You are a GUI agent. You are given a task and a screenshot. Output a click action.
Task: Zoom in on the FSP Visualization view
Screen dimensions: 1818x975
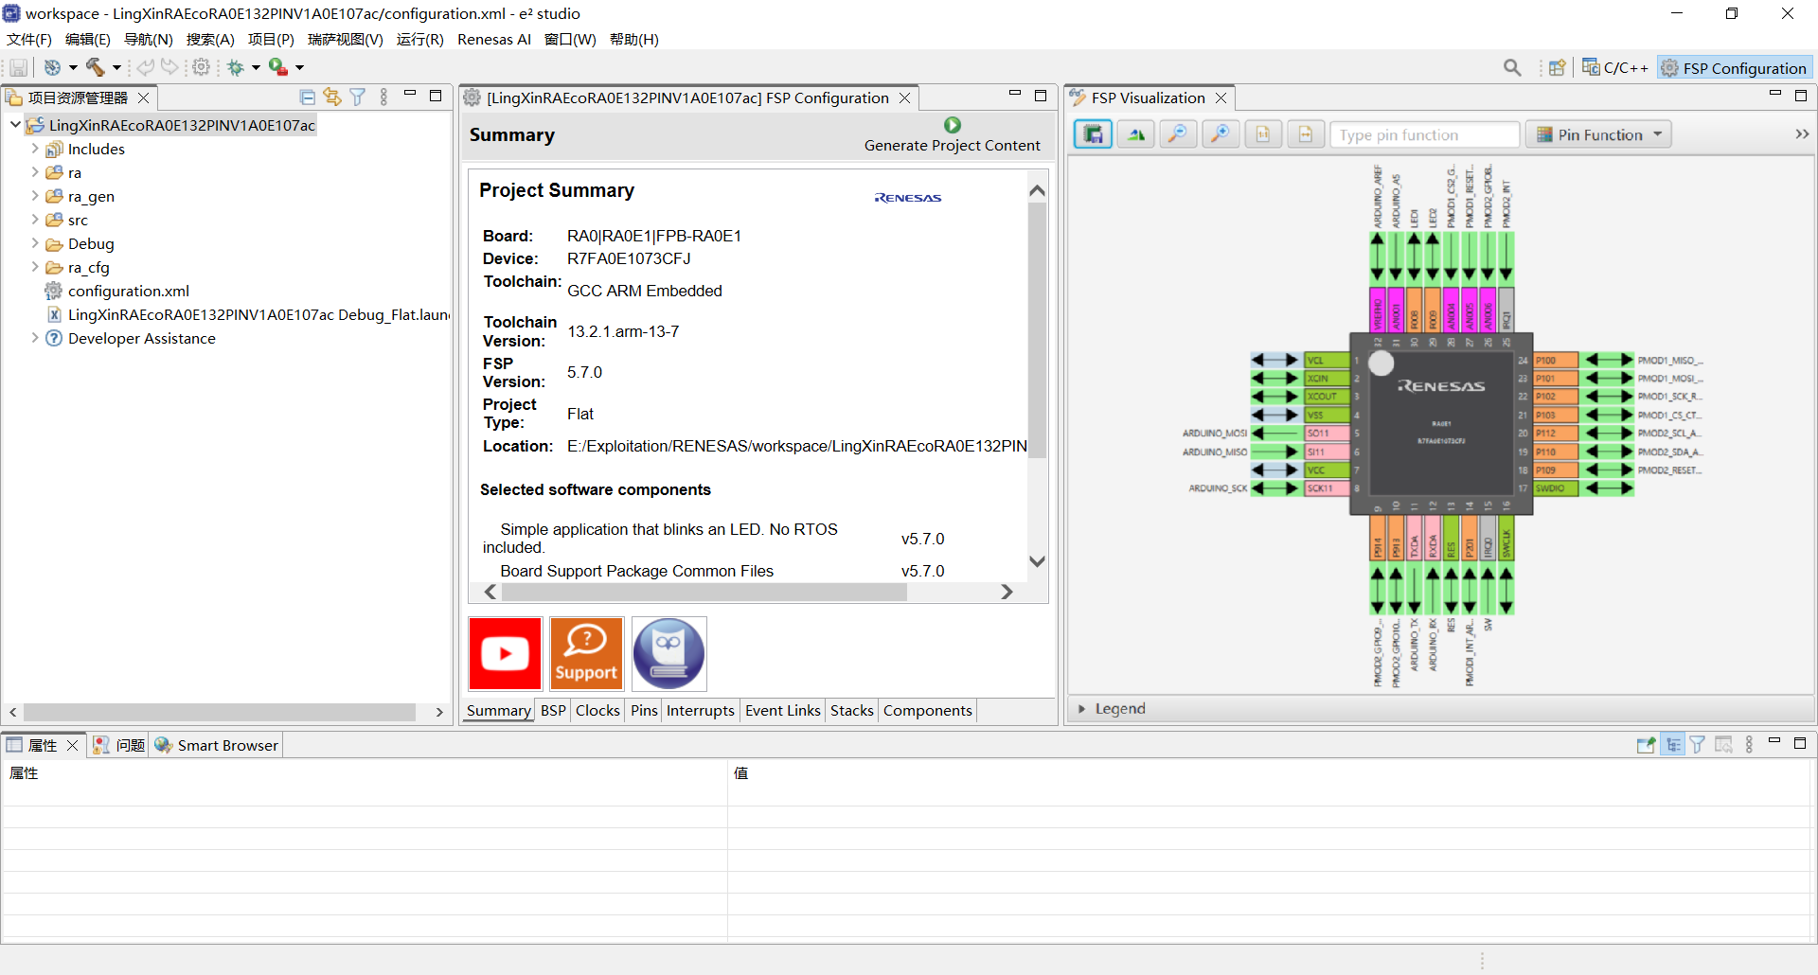click(x=1221, y=134)
